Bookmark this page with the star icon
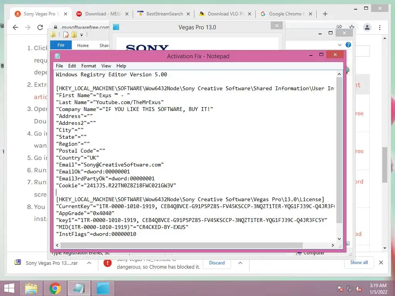The width and height of the screenshot is (395, 296). 352,27
